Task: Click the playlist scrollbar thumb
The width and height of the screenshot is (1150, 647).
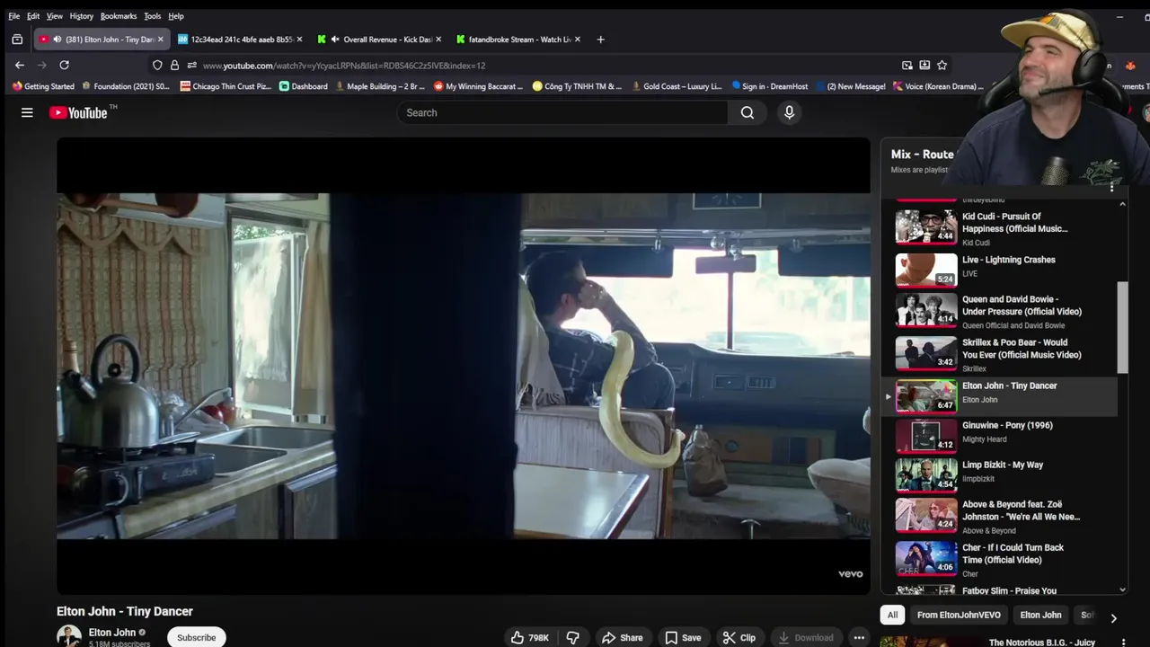Action: click(1122, 327)
